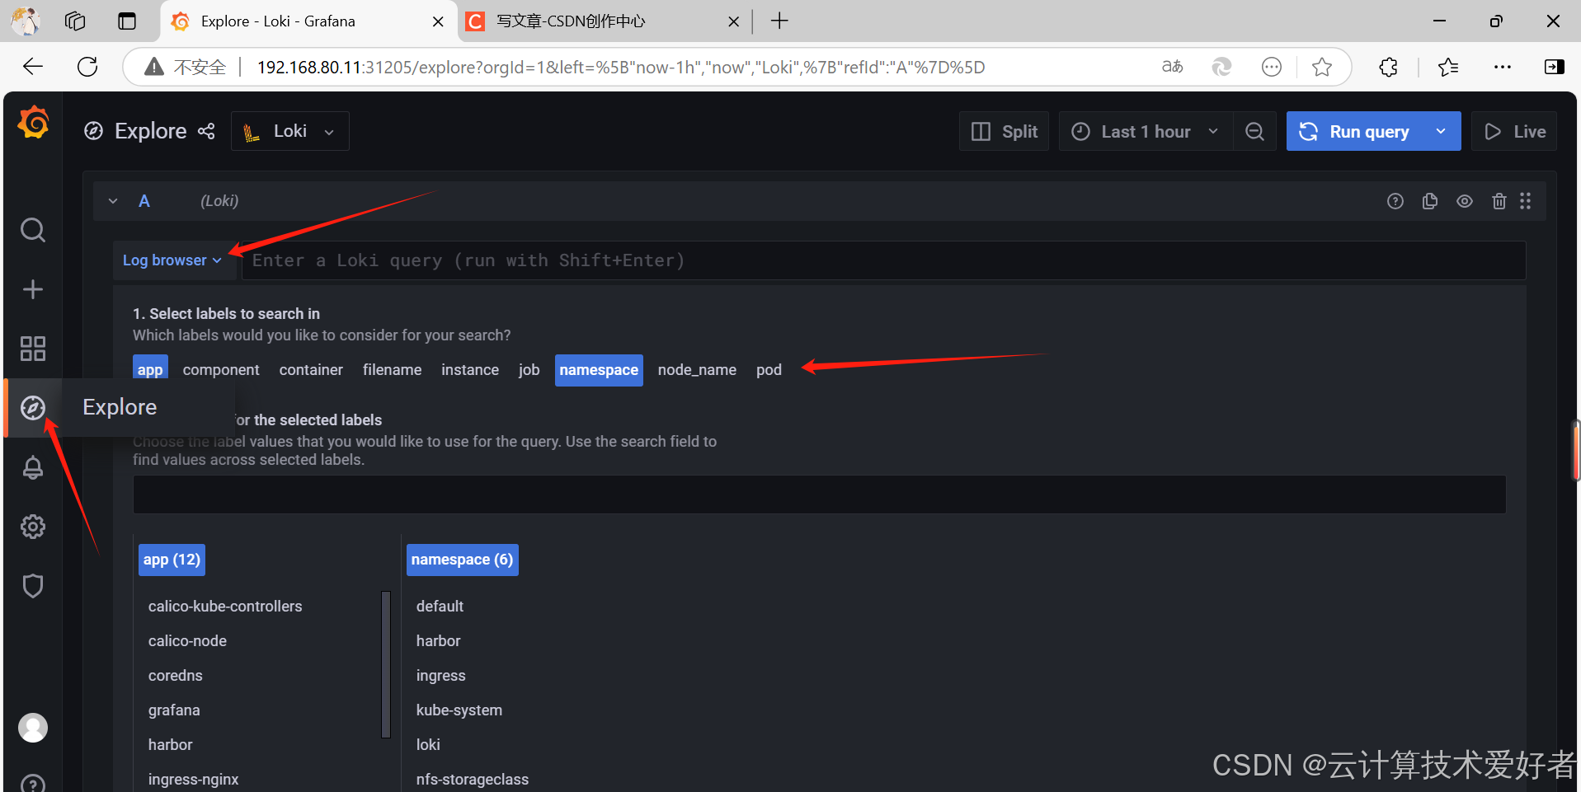
Task: Open the Help question mark sidebar icon
Action: [x=33, y=783]
